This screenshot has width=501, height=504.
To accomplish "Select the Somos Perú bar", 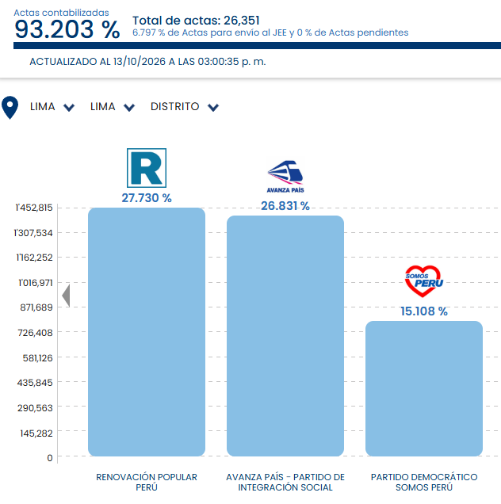I will [x=424, y=388].
